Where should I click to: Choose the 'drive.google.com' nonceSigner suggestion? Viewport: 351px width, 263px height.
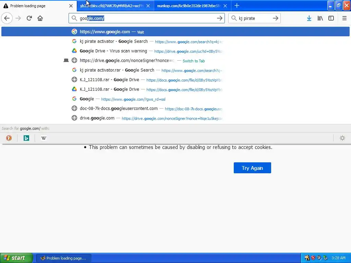point(175,118)
